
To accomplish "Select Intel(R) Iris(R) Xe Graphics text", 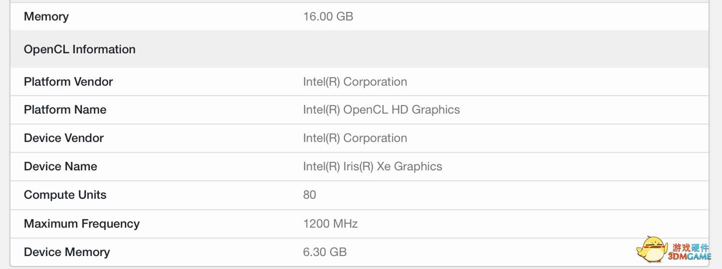I will 372,166.
